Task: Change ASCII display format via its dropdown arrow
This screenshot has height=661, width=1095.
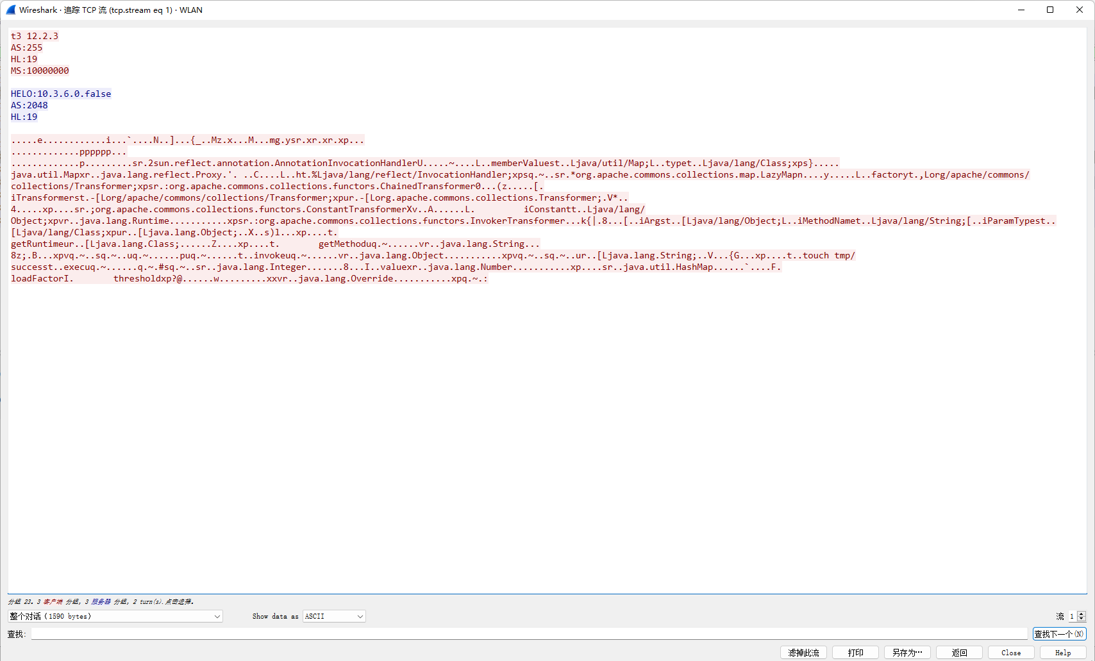Action: click(358, 616)
